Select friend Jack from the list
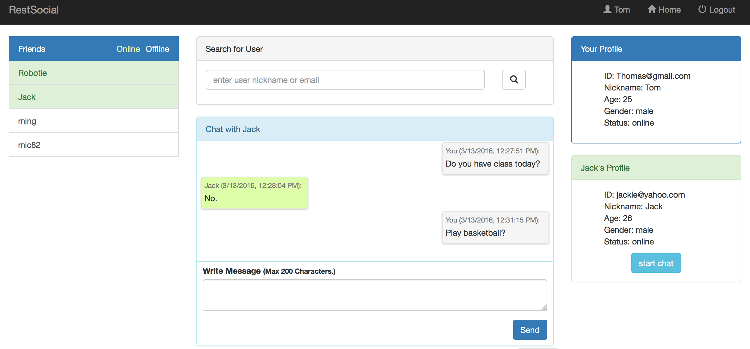 pyautogui.click(x=94, y=97)
